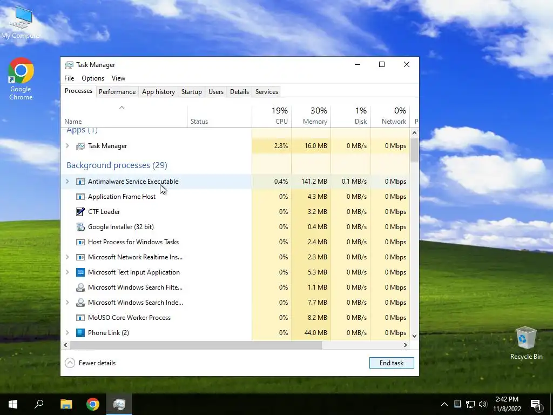Click the Host Process for Windows Tasks icon
Screen dimensions: 553x415
[x=80, y=242]
